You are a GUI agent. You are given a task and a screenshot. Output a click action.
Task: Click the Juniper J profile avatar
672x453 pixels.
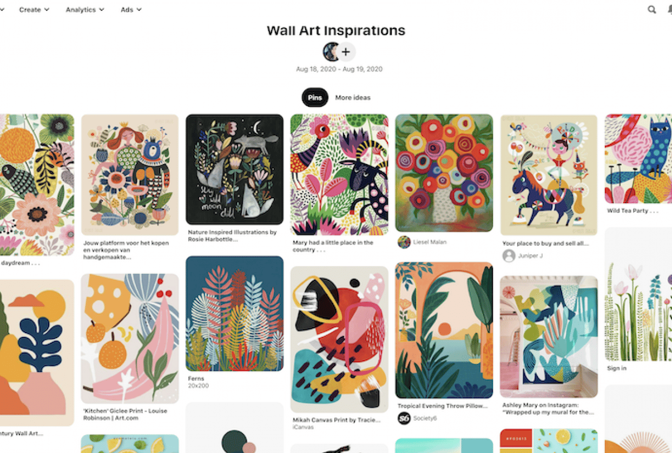[509, 255]
